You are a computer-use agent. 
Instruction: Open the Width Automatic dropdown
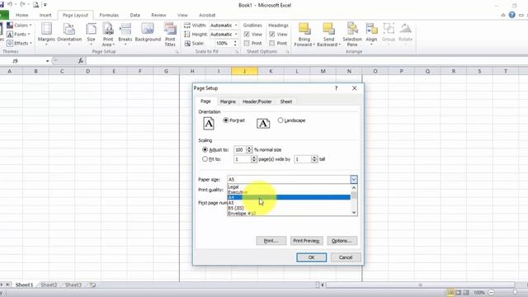(x=236, y=26)
